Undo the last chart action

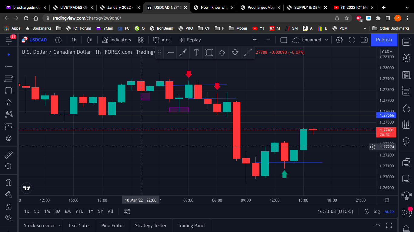255,40
